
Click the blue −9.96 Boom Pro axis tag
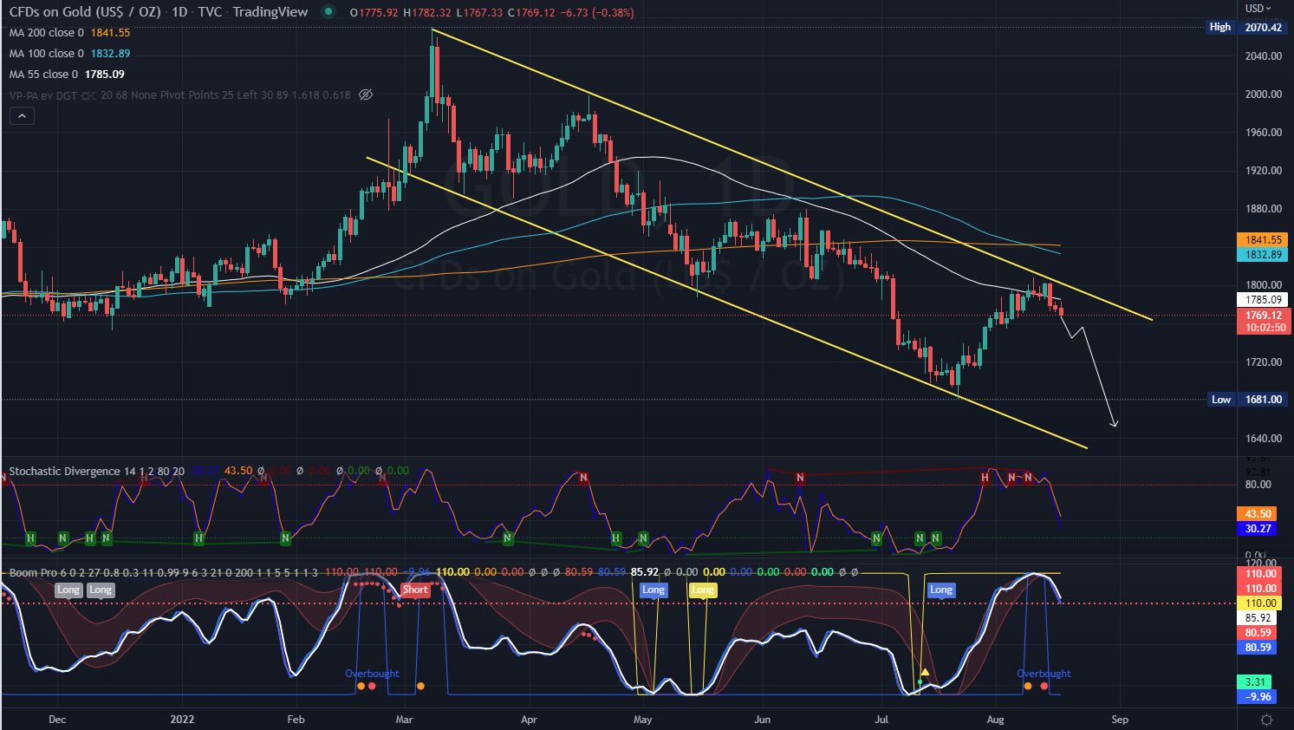click(x=1258, y=697)
